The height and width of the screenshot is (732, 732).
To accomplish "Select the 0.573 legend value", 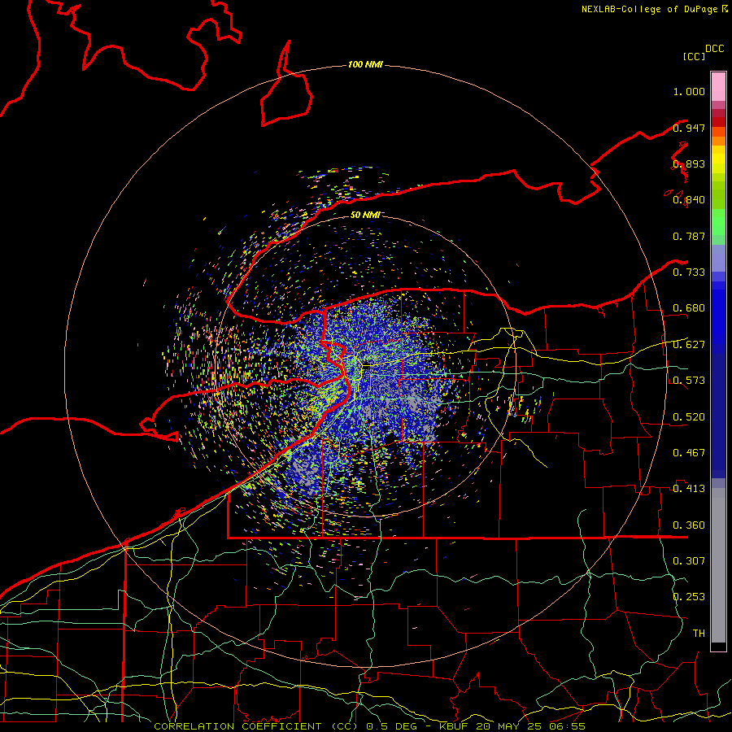I will point(689,381).
